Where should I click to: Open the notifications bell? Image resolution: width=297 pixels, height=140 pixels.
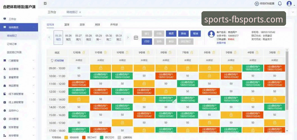[x=280, y=4]
